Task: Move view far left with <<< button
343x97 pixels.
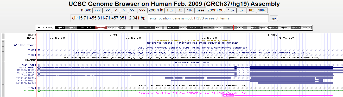Action: tap(97, 10)
